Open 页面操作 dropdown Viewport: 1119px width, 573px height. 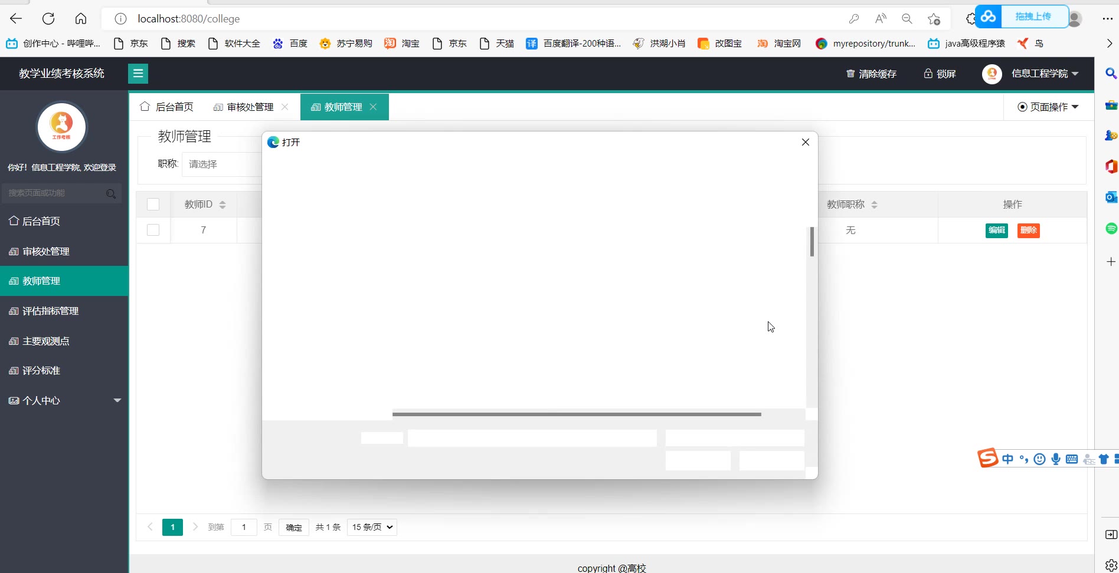(x=1048, y=107)
